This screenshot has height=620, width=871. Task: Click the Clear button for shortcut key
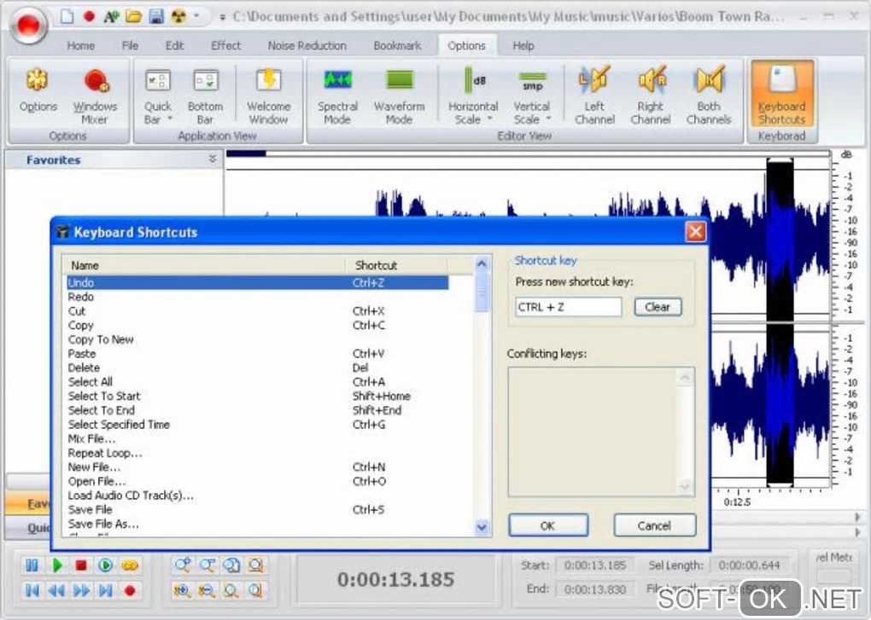click(658, 307)
